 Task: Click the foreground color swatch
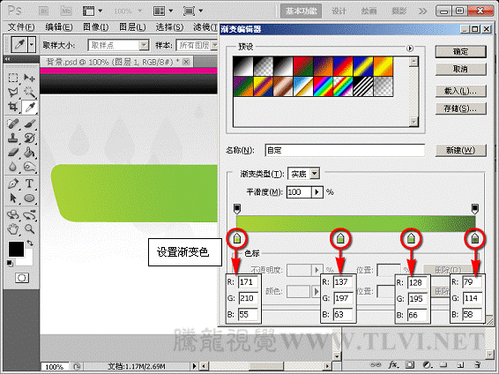click(16, 249)
